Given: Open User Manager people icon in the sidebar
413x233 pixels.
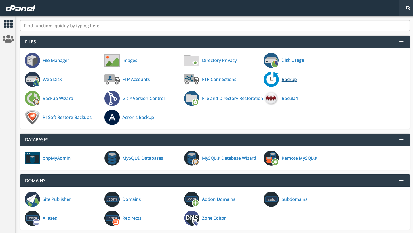Looking at the screenshot, I should coord(8,38).
